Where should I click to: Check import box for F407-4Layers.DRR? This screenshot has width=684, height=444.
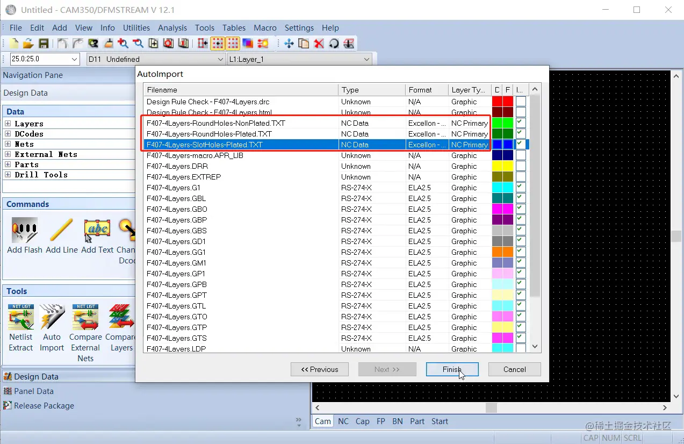521,166
